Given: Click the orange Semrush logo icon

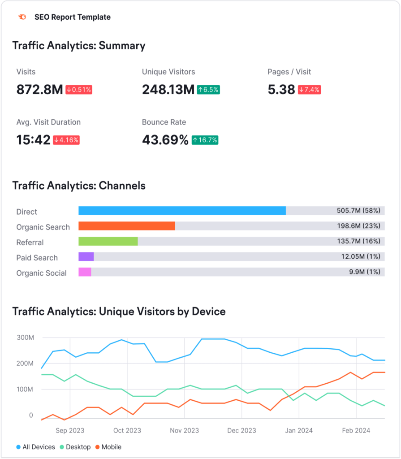Looking at the screenshot, I should pos(21,17).
